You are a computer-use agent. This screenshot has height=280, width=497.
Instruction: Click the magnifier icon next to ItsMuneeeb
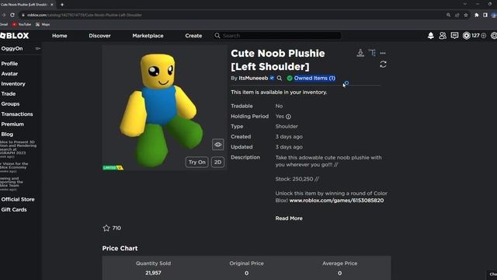coord(280,78)
